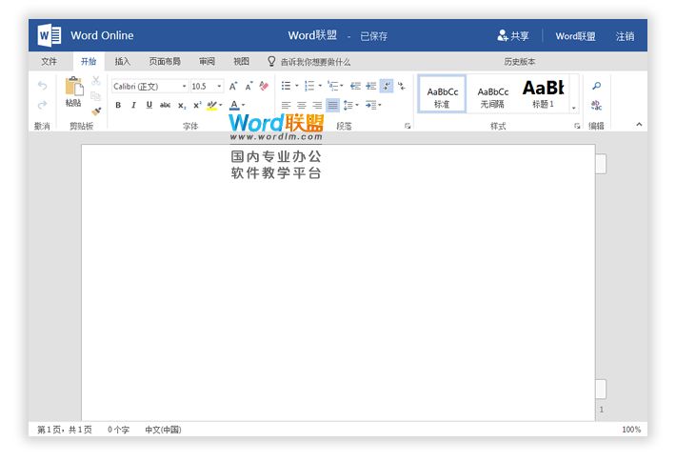
Task: Paste with the 粘贴 clipboard button
Action: [x=73, y=91]
